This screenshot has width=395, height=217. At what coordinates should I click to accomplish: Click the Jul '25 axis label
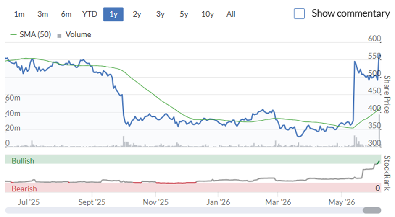point(29,202)
